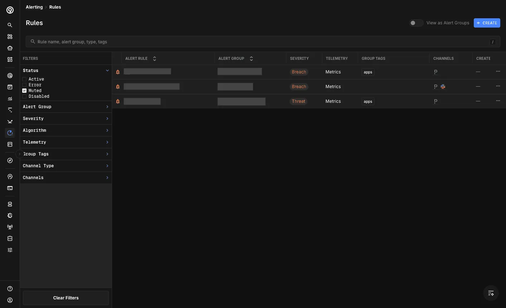
Task: Open the code brackets icon in sidebar
Action: (10, 239)
